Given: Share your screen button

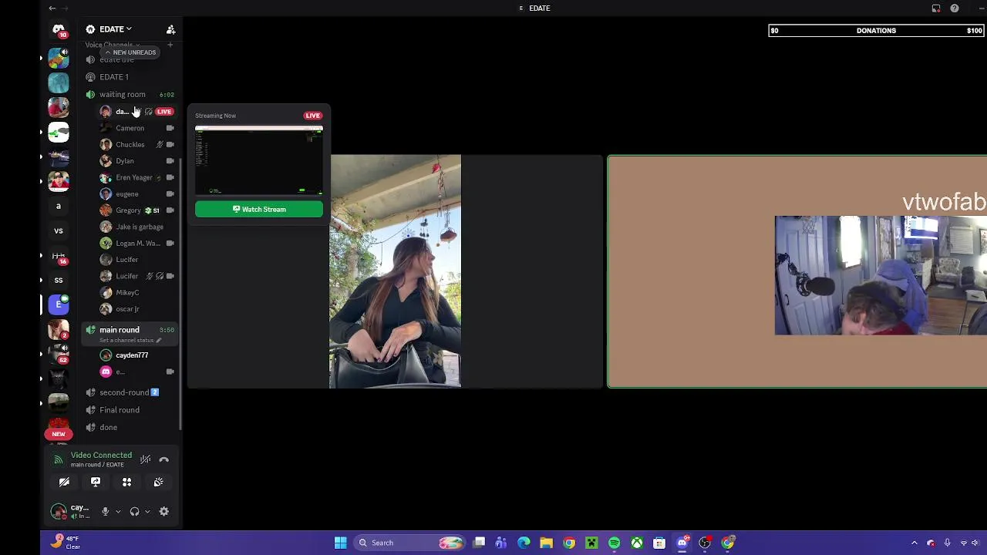Looking at the screenshot, I should tap(96, 482).
